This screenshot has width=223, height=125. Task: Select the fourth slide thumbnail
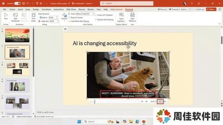tap(17, 85)
